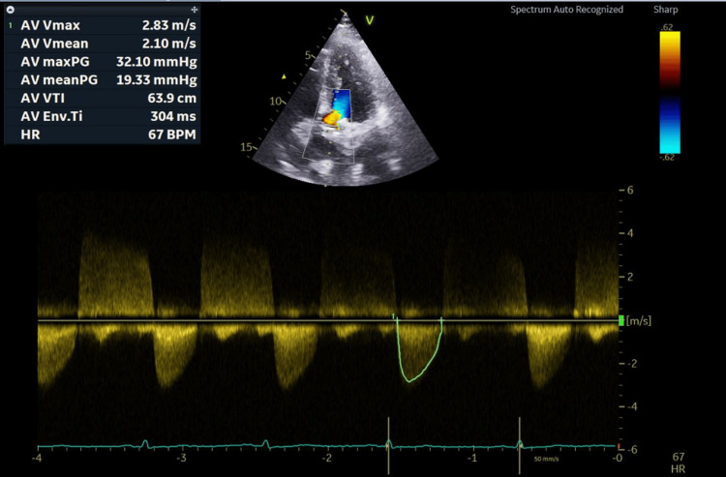This screenshot has width=726, height=477.
Task: Click the yellow focus triangle beside the sector
Action: [284, 76]
